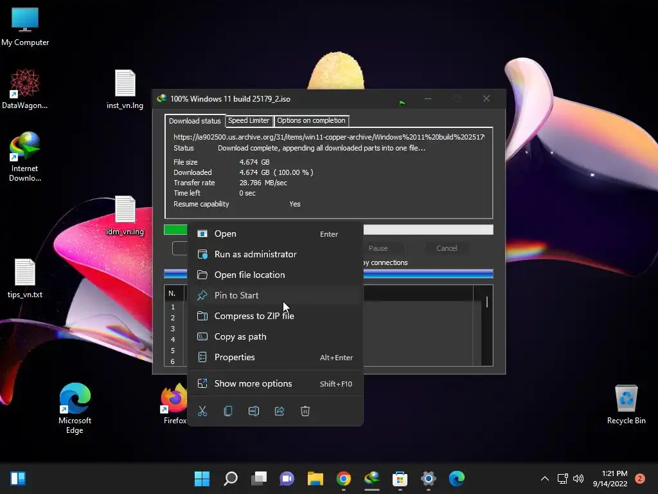Open DataWagon desktop shortcut
Image resolution: width=658 pixels, height=494 pixels.
25,89
